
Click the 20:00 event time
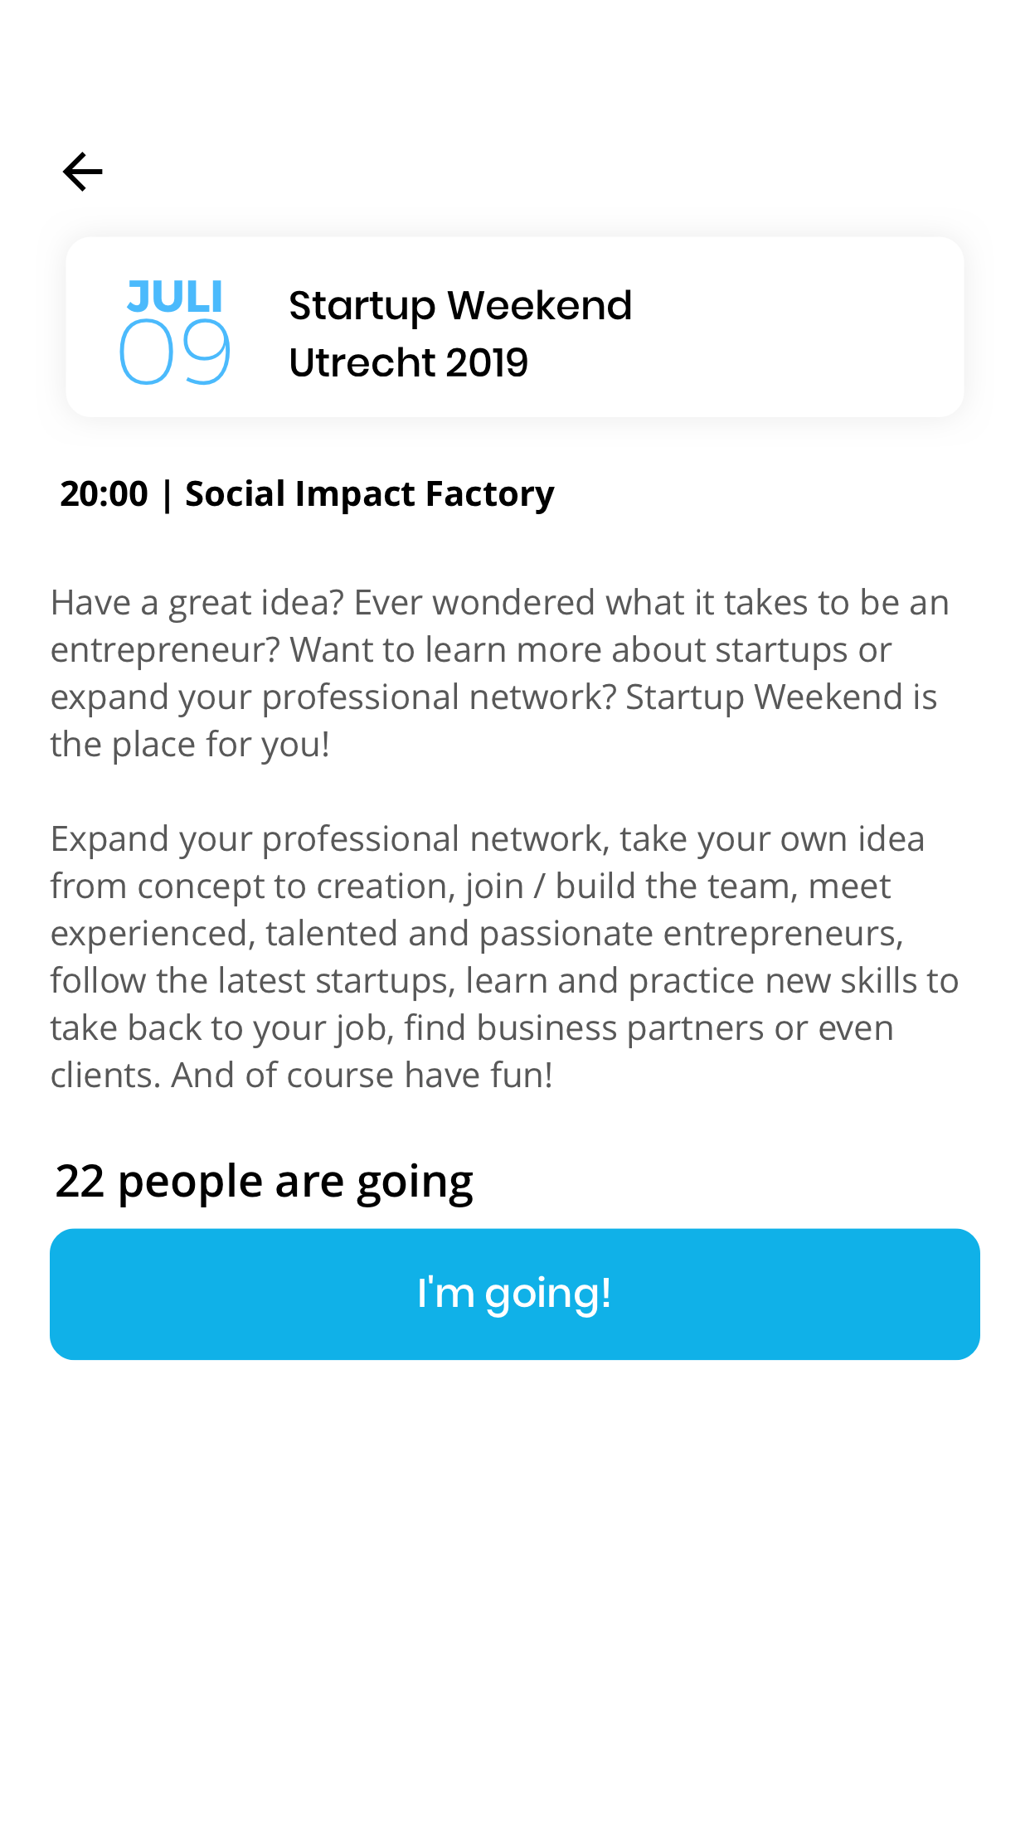(104, 494)
